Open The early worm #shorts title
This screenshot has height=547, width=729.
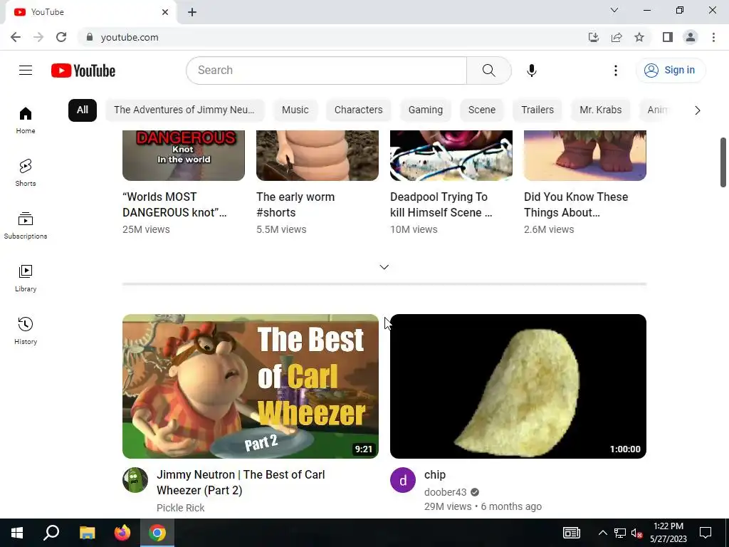pyautogui.click(x=295, y=204)
